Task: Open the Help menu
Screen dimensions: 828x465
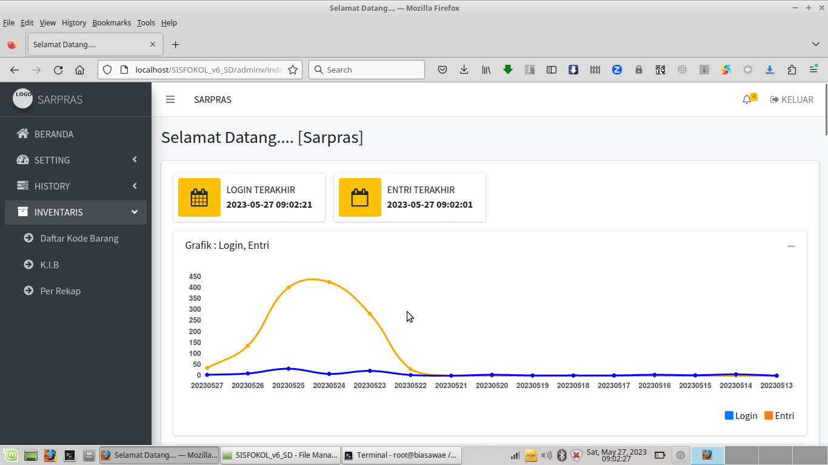Action: (x=169, y=22)
